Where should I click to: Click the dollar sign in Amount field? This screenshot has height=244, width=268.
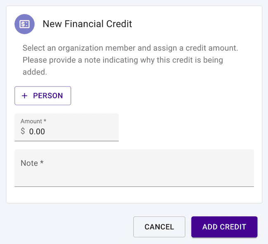point(23,131)
